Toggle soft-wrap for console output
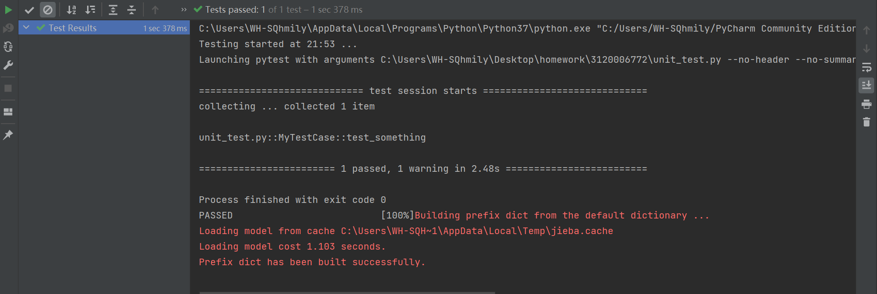 tap(867, 67)
